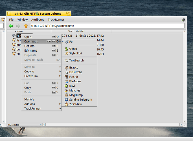The image size is (193, 141).
Task: Click the 2,71 KiB size value
Action: (x=67, y=36)
